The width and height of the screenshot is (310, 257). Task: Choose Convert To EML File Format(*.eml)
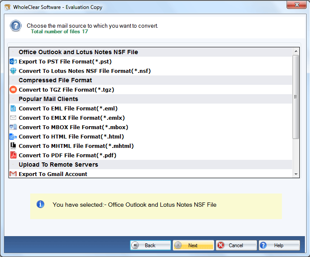tap(151, 108)
